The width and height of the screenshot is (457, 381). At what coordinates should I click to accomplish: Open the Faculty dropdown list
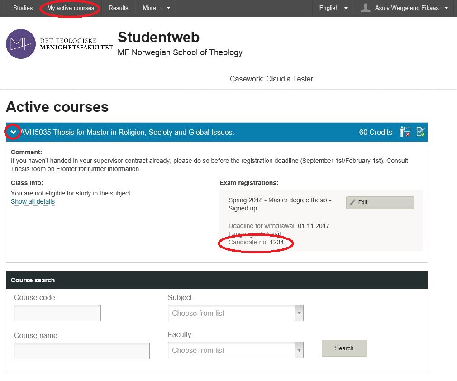point(235,350)
